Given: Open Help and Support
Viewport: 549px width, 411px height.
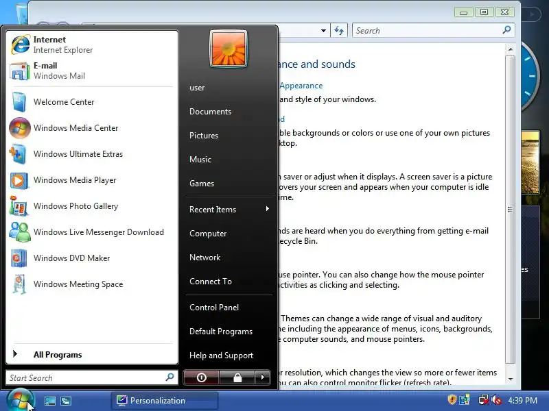Looking at the screenshot, I should click(x=221, y=356).
